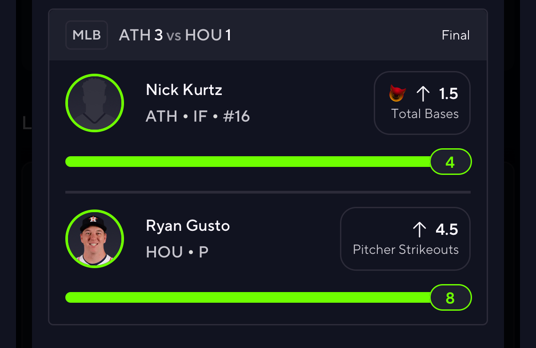Screen dimensions: 536x348
Task: Click the Final game status label
Action: point(456,35)
